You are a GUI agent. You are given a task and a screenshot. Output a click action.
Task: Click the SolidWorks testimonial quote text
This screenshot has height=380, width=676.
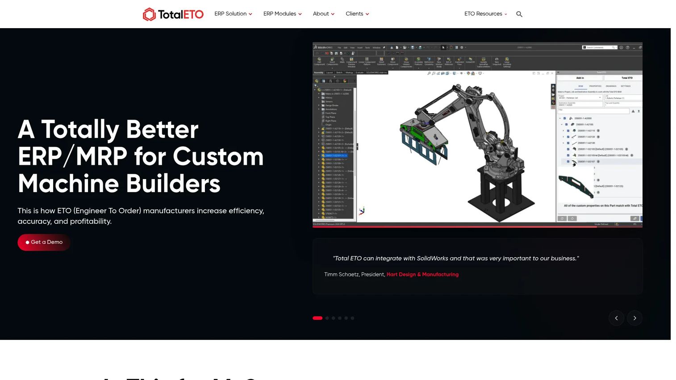(x=456, y=258)
